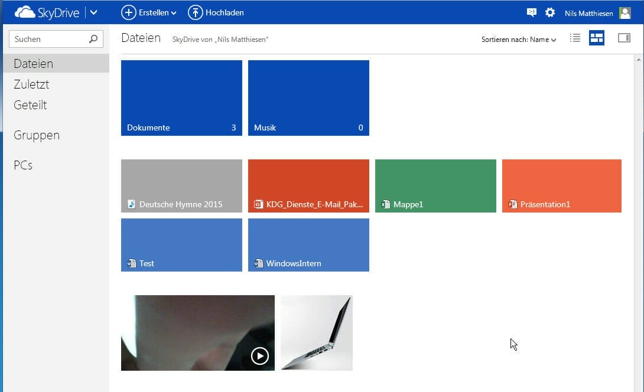Click the laptop photo thumbnail
Screen dimensions: 644x392
click(x=317, y=333)
